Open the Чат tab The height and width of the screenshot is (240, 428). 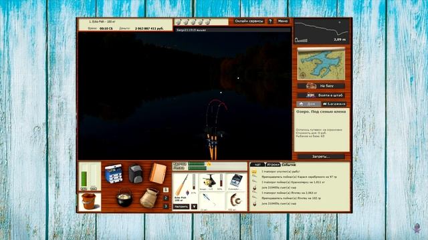(x=257, y=165)
